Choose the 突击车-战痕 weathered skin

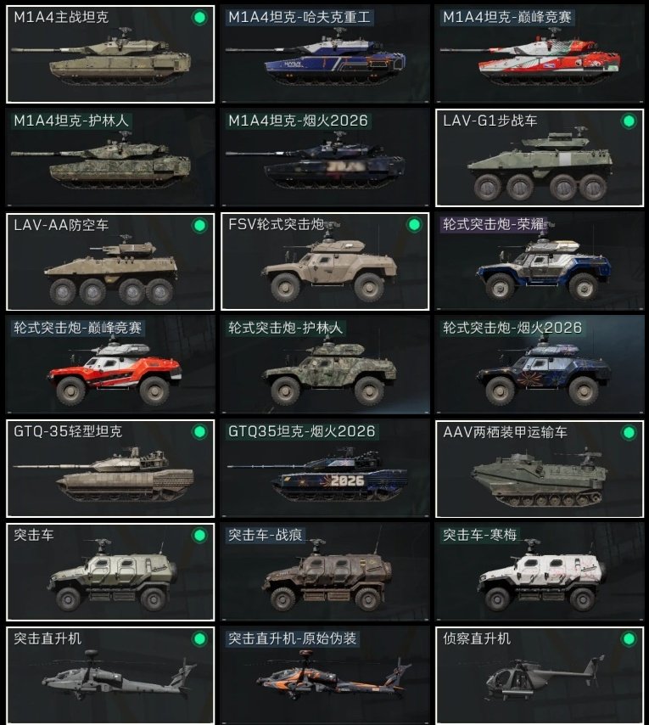pos(325,572)
